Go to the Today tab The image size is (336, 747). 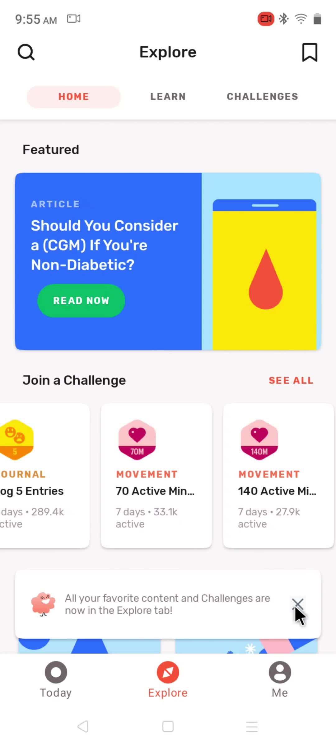point(56,679)
